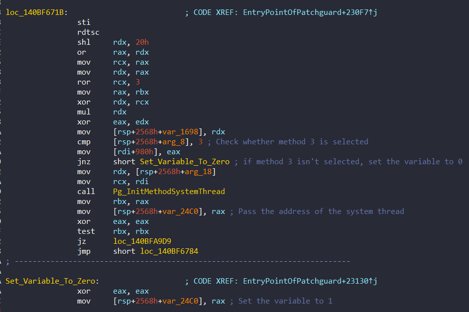Select var_1698 stack variable operand

click(x=180, y=132)
